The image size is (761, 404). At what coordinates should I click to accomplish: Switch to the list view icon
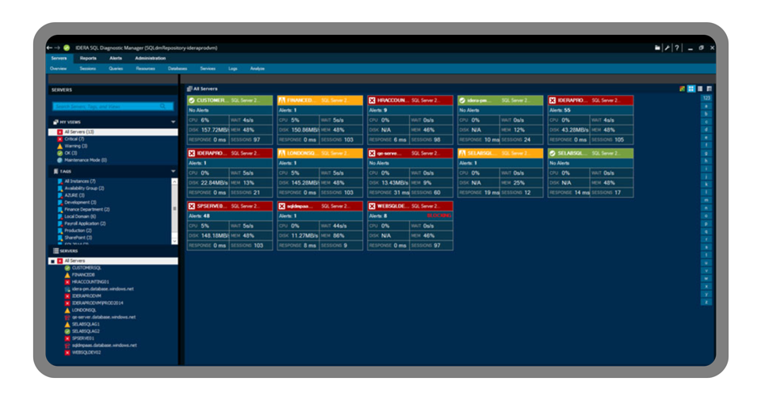(x=700, y=89)
